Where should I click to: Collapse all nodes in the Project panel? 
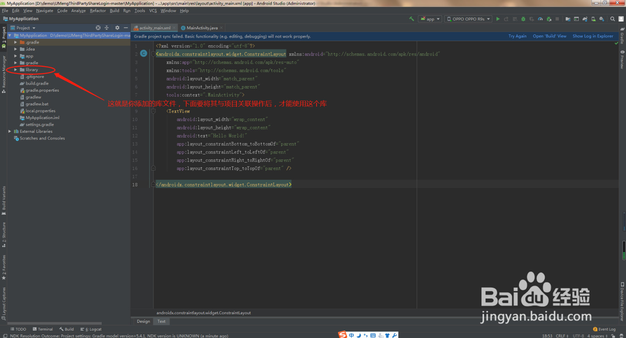[107, 28]
